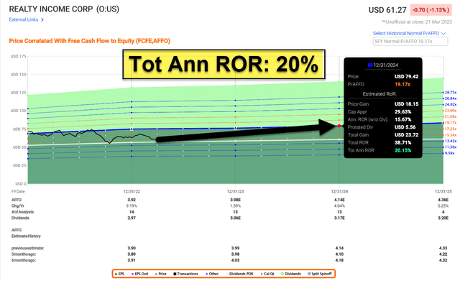
Task: Toggle Transactions in the chart legend
Action: pyautogui.click(x=185, y=274)
